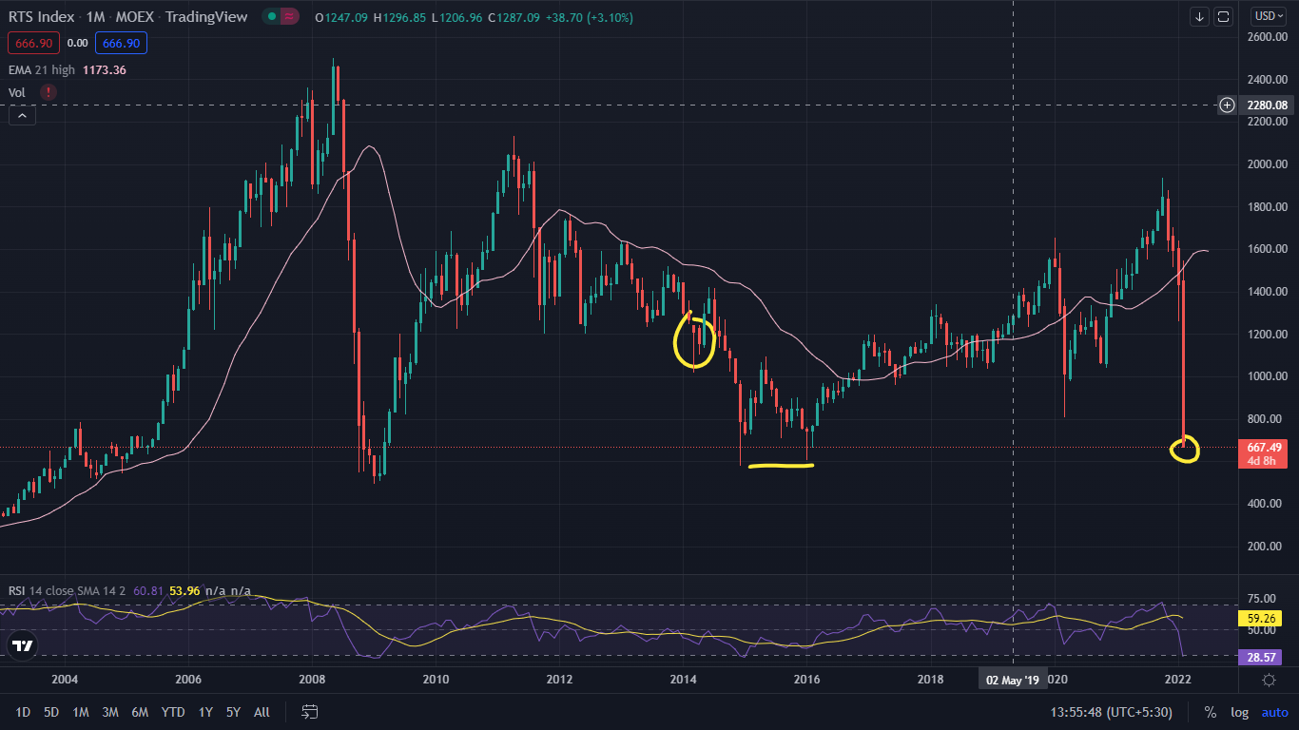
Task: Toggle log scale on the price axis
Action: (1239, 712)
